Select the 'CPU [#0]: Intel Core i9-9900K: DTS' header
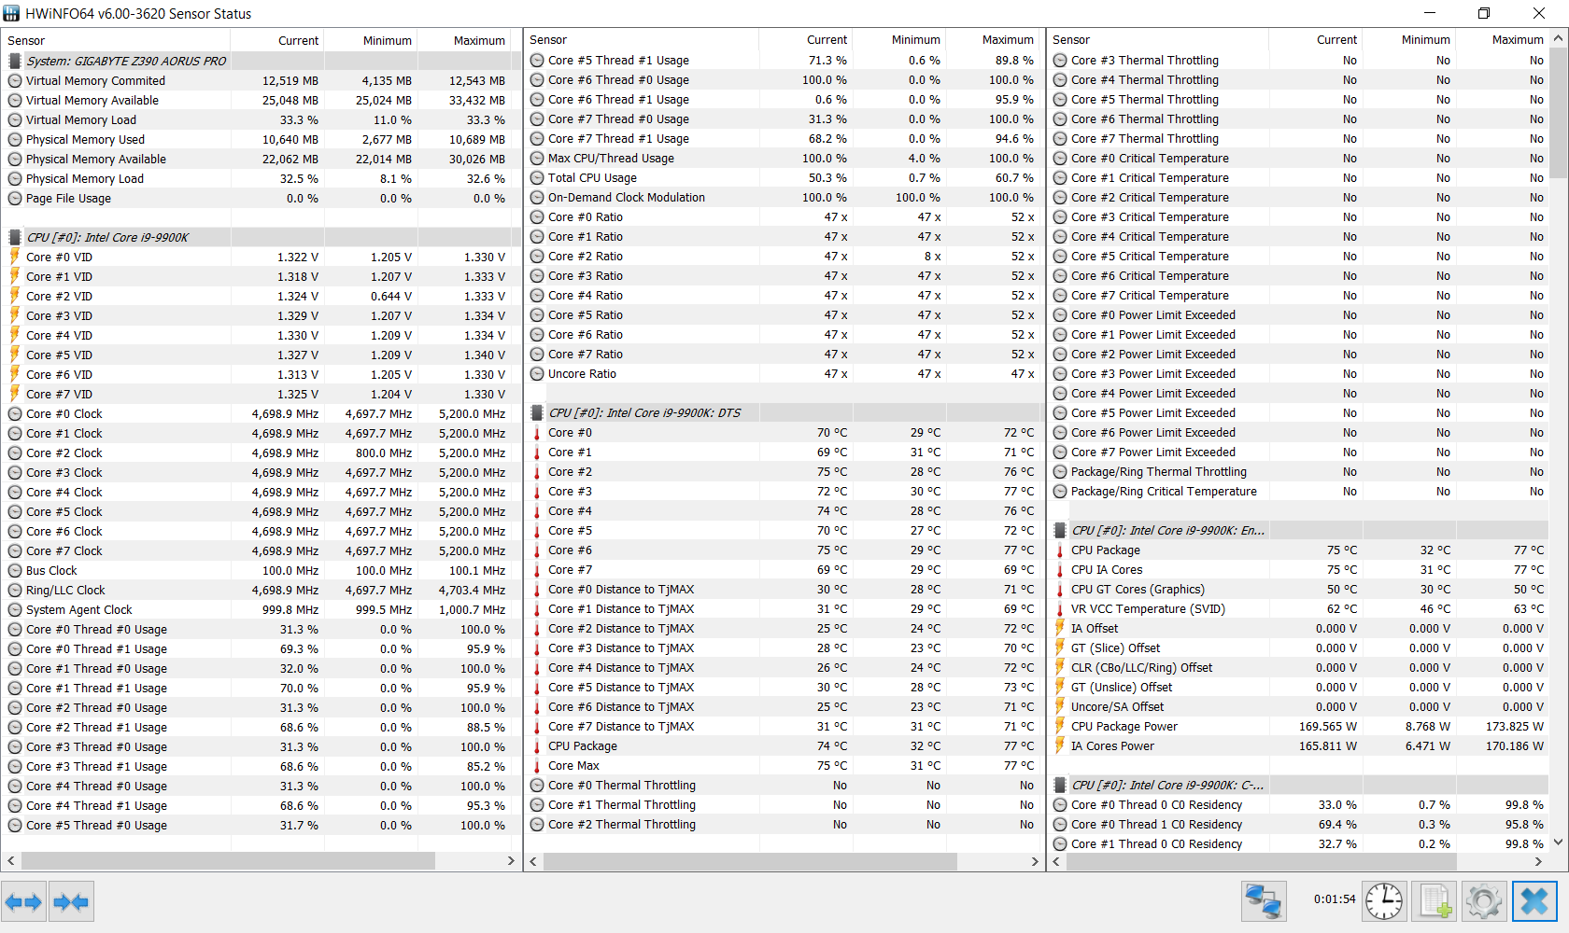Screen dimensions: 1569x933 click(644, 412)
